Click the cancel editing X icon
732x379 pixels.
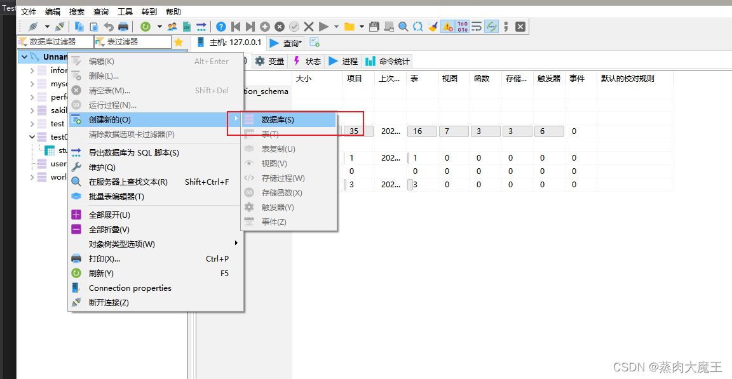(x=309, y=27)
